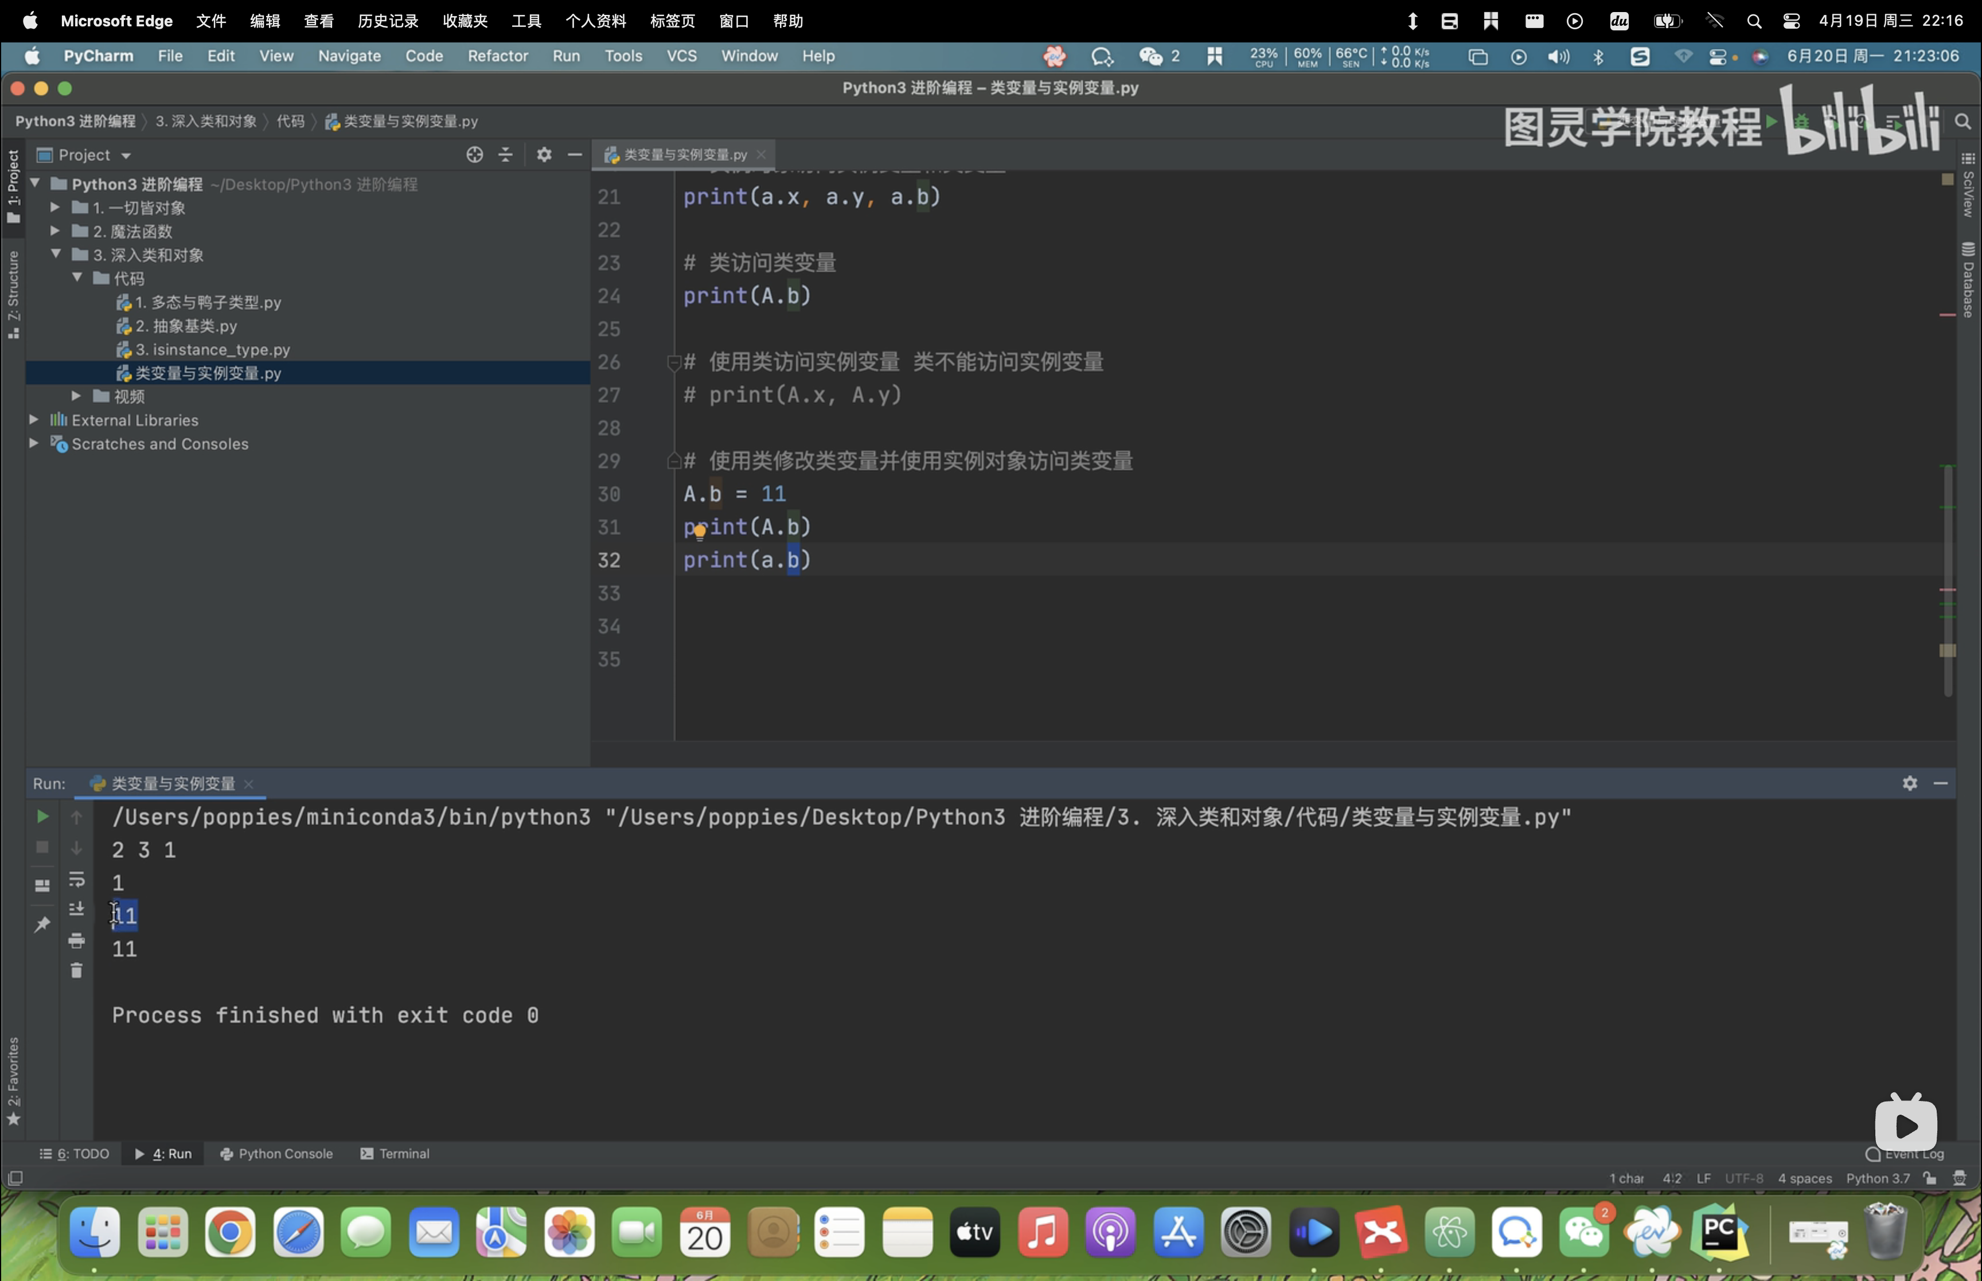Change the Python 3.7 interpreter in status bar
Viewport: 1982px width, 1281px height.
1878,1179
